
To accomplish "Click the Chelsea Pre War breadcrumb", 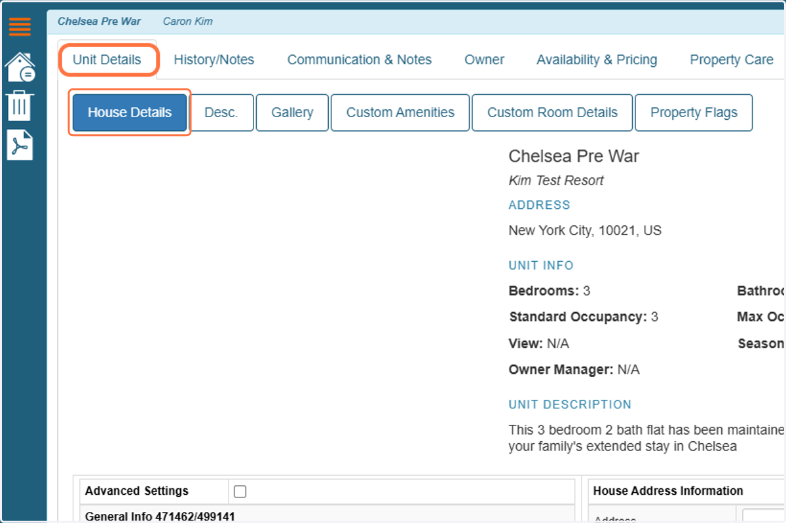I will click(x=99, y=21).
